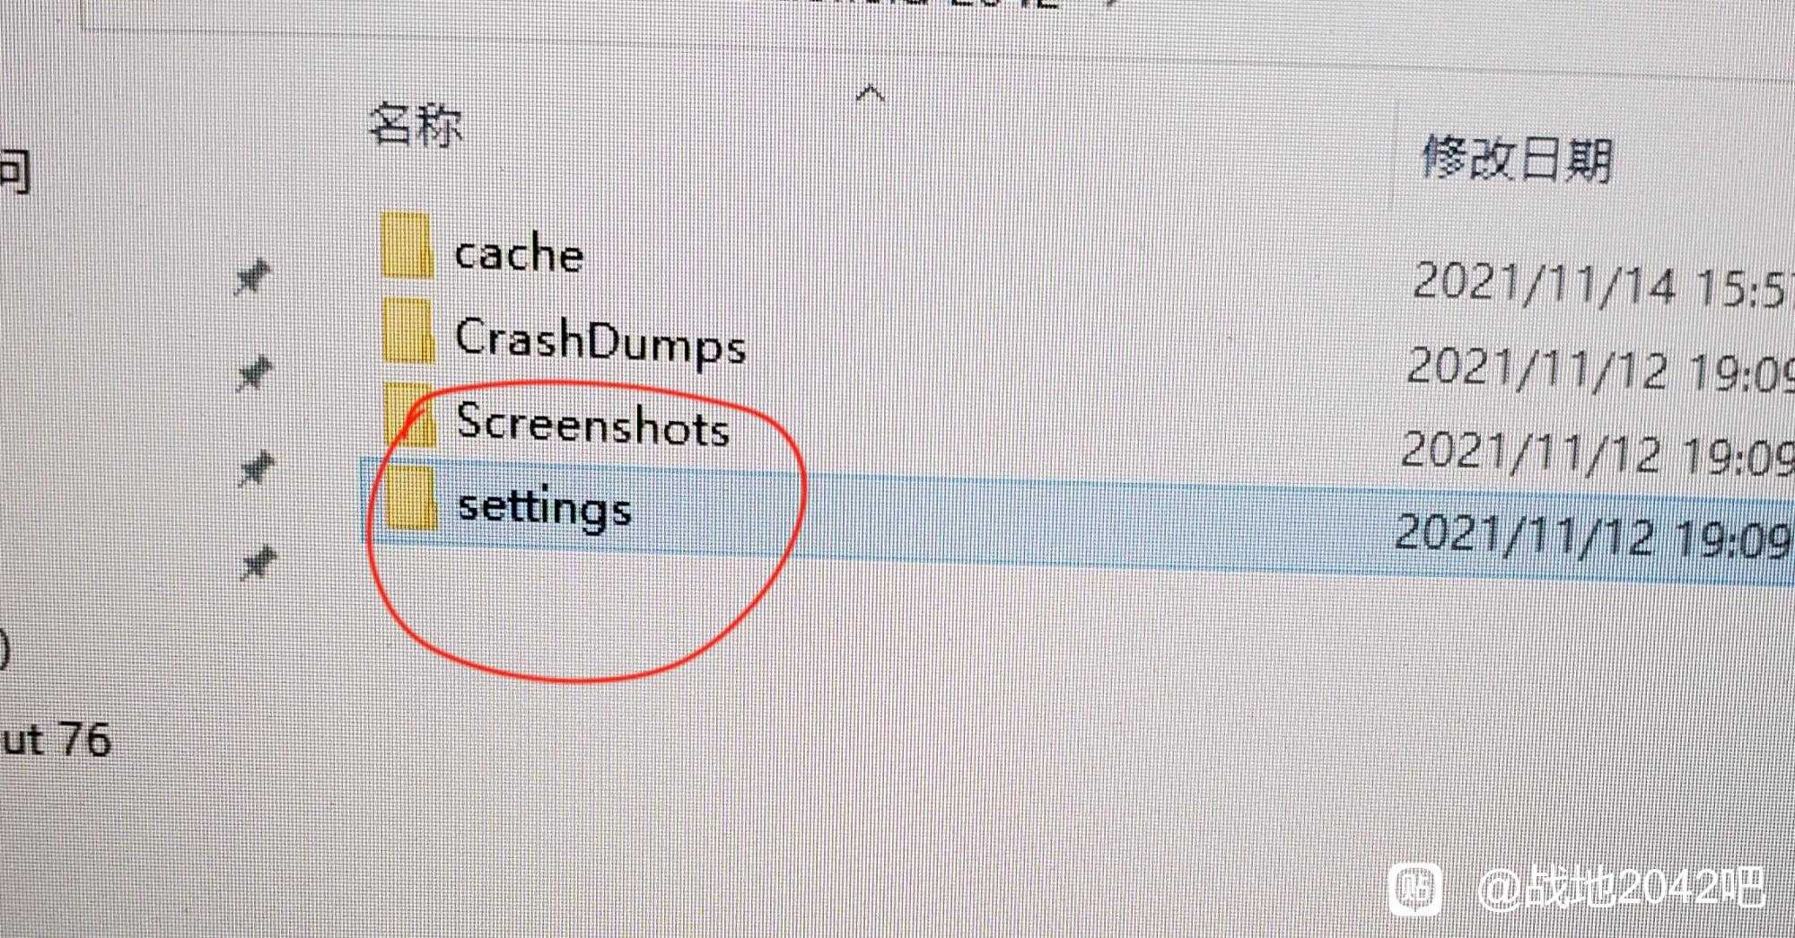Click the CrashDumps folder icon
Screen dimensions: 1795x938
click(x=408, y=331)
